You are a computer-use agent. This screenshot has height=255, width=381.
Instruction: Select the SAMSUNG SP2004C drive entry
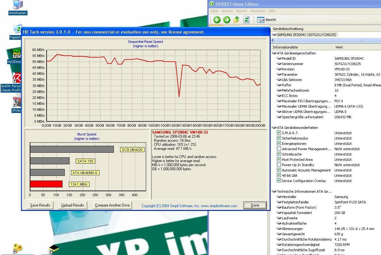(x=304, y=35)
